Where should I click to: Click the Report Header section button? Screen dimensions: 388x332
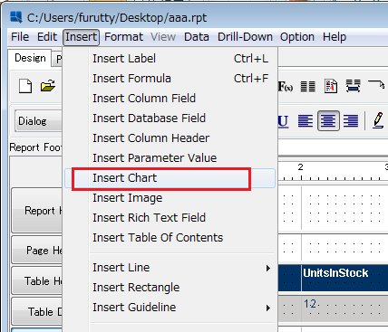click(x=37, y=210)
